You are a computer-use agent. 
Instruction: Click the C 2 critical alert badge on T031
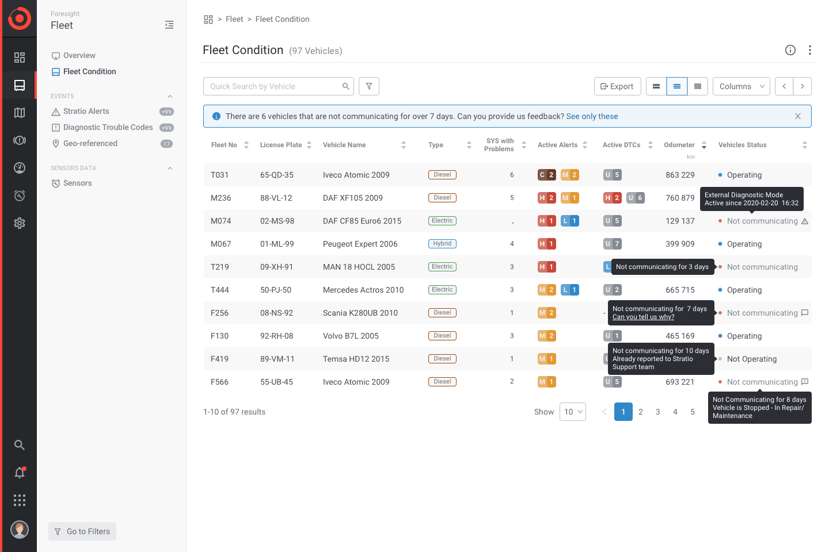547,175
